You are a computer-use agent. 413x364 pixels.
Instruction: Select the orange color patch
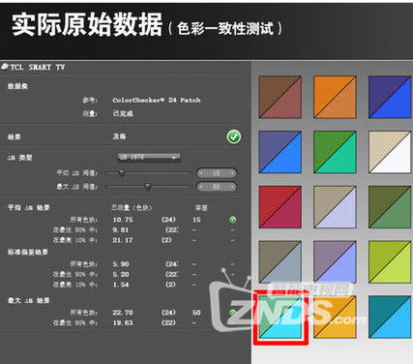point(335,97)
